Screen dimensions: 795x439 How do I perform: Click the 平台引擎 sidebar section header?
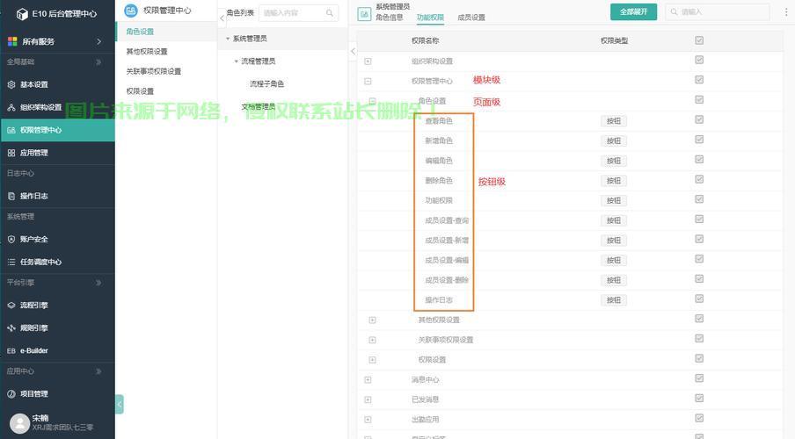20,283
